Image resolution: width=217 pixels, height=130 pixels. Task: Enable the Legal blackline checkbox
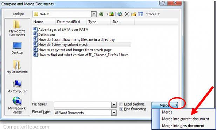pos(121,104)
